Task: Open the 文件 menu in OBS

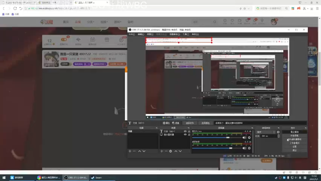Action: click(x=132, y=34)
